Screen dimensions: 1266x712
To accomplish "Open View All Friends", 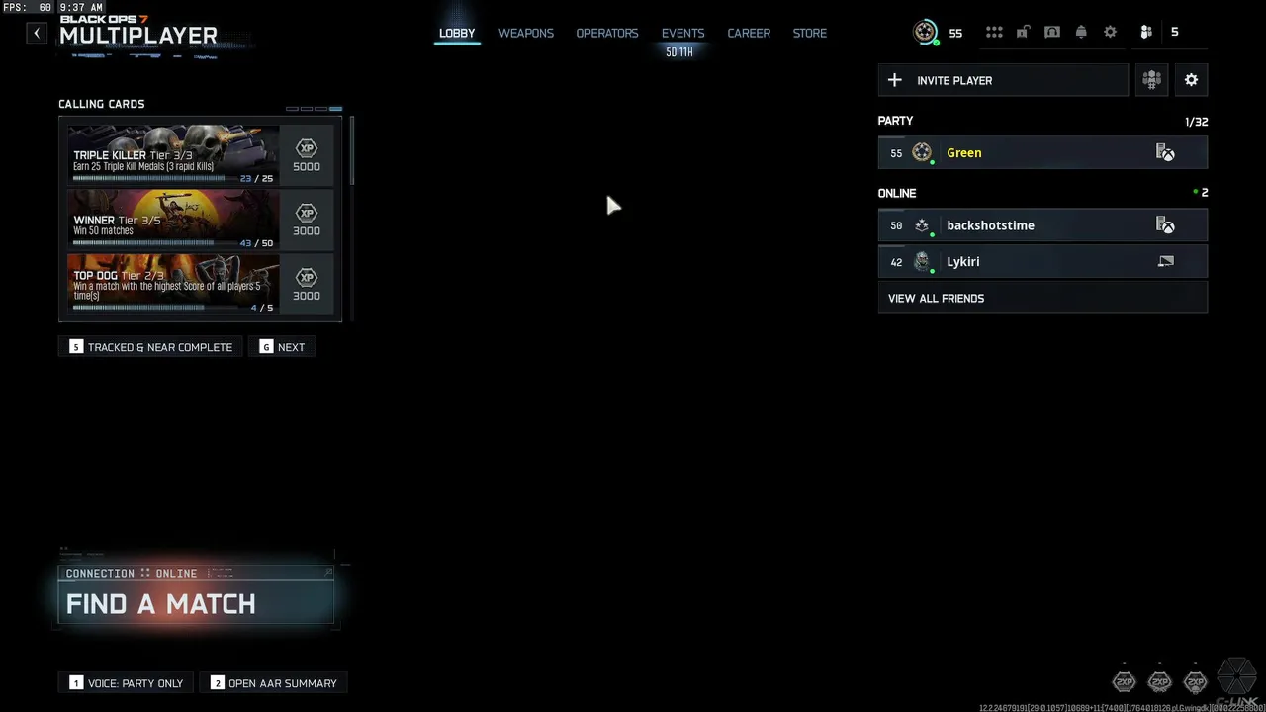I will [x=1042, y=298].
